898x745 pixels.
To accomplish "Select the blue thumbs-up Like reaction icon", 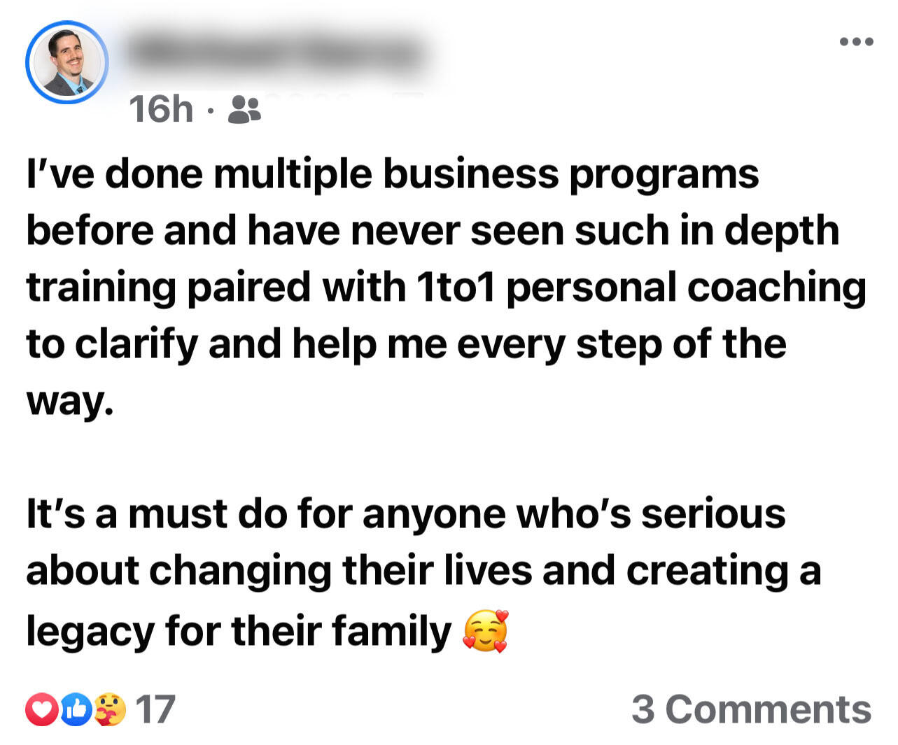I will point(77,710).
